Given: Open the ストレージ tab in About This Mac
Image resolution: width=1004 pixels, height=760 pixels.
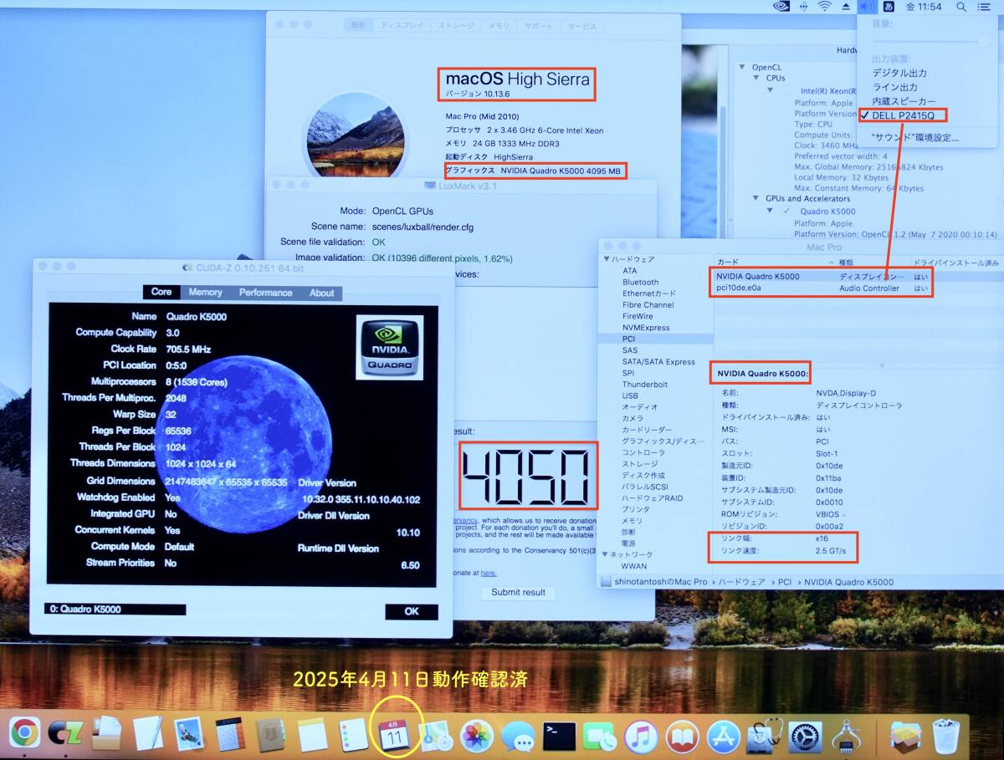Looking at the screenshot, I should point(457,26).
